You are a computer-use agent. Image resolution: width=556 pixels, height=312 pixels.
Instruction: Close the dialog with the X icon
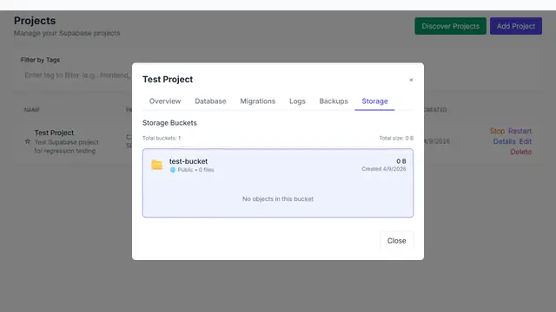click(411, 80)
